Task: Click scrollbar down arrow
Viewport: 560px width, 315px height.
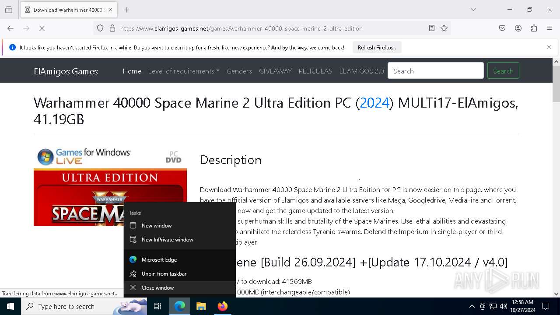Action: (556, 294)
